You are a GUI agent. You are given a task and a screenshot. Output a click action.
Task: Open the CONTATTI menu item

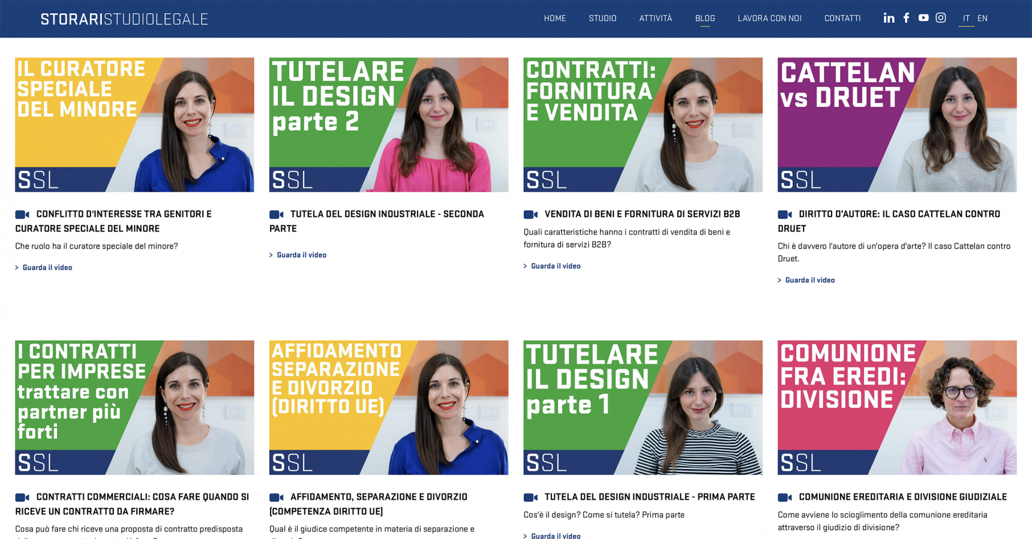point(842,19)
